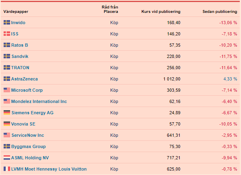Open the Ratos B stock link
The height and width of the screenshot is (175, 241).
coord(19,45)
